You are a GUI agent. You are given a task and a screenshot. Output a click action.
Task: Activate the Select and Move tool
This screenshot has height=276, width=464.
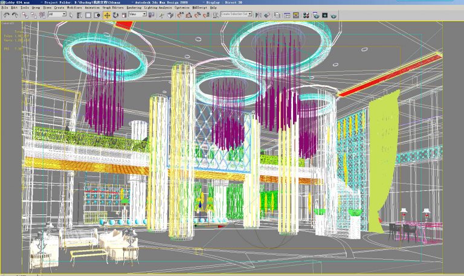(106, 14)
